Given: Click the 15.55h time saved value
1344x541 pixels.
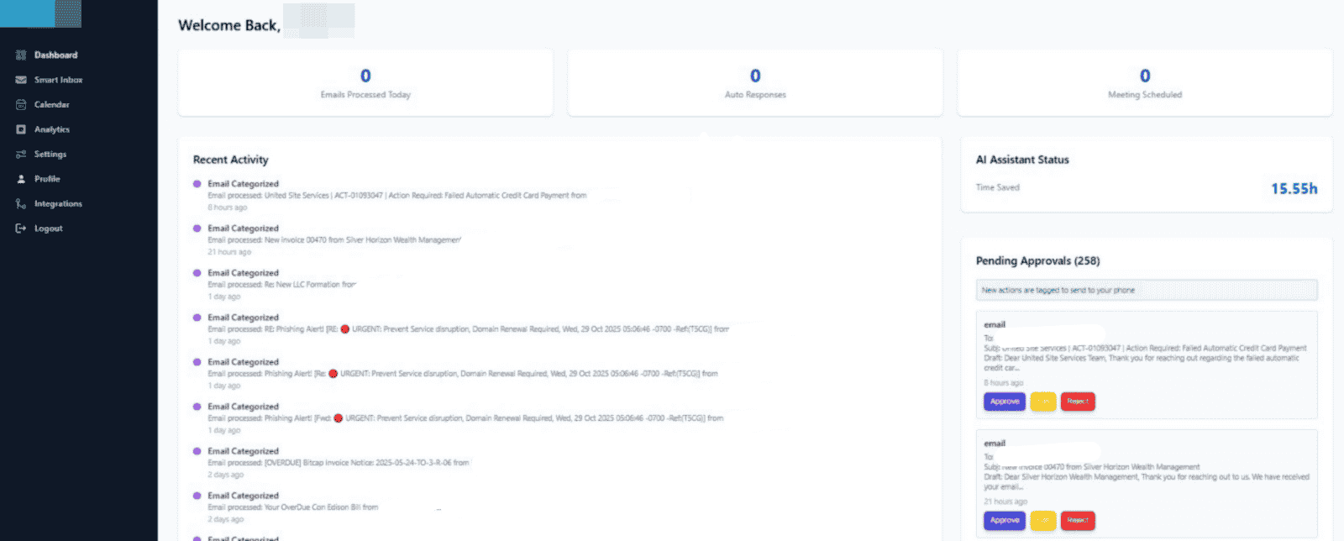Looking at the screenshot, I should click(1294, 189).
